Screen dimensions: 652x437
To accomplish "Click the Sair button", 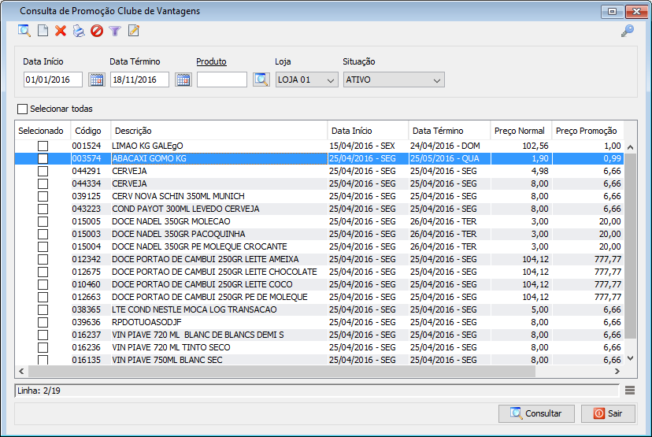I will tap(609, 413).
